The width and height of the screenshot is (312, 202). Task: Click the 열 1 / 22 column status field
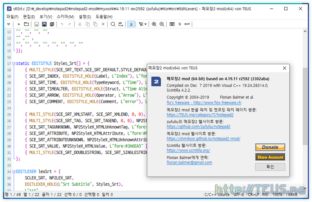pos(31,195)
